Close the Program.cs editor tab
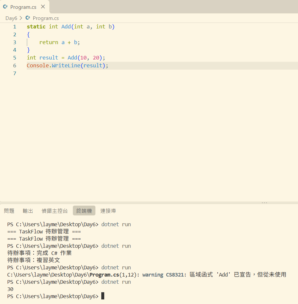This screenshot has height=304, width=298. [43, 7]
